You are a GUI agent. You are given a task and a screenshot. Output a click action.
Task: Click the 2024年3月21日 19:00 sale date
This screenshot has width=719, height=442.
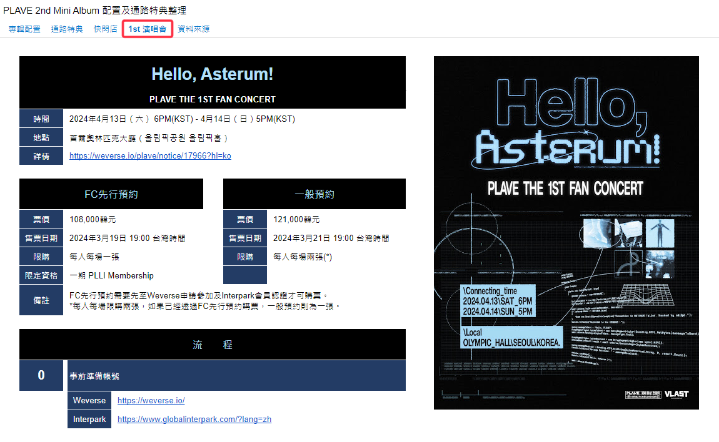331,238
